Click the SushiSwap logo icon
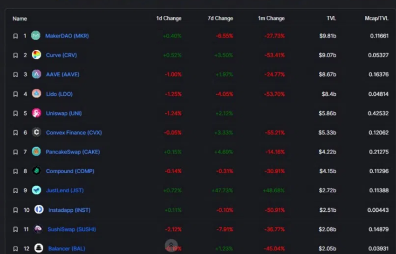 [x=38, y=229]
